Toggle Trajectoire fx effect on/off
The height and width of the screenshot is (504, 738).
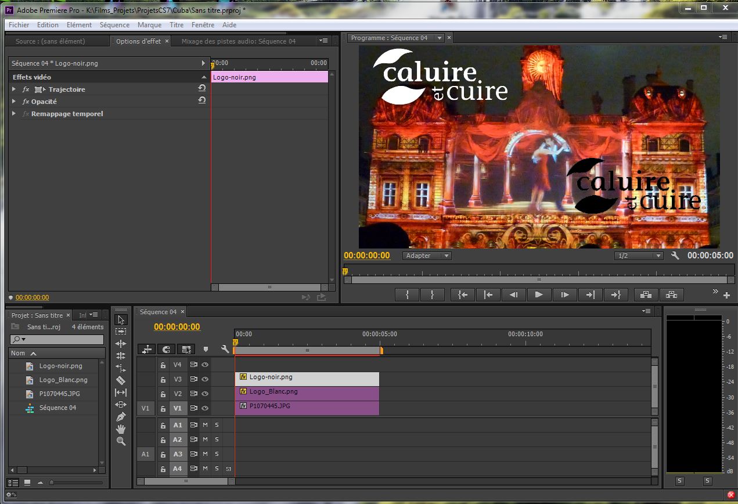click(26, 89)
